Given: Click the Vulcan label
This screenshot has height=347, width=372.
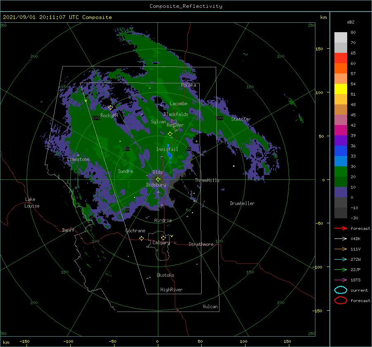Looking at the screenshot, I should click(210, 307).
